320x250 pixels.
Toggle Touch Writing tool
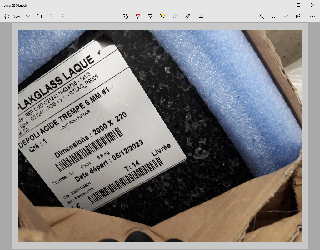pyautogui.click(x=125, y=16)
